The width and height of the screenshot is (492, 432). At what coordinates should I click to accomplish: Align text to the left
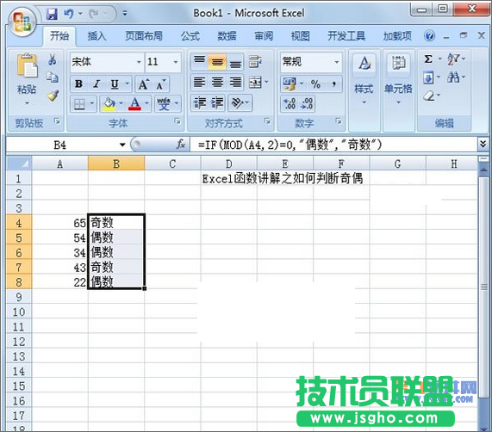(x=199, y=83)
